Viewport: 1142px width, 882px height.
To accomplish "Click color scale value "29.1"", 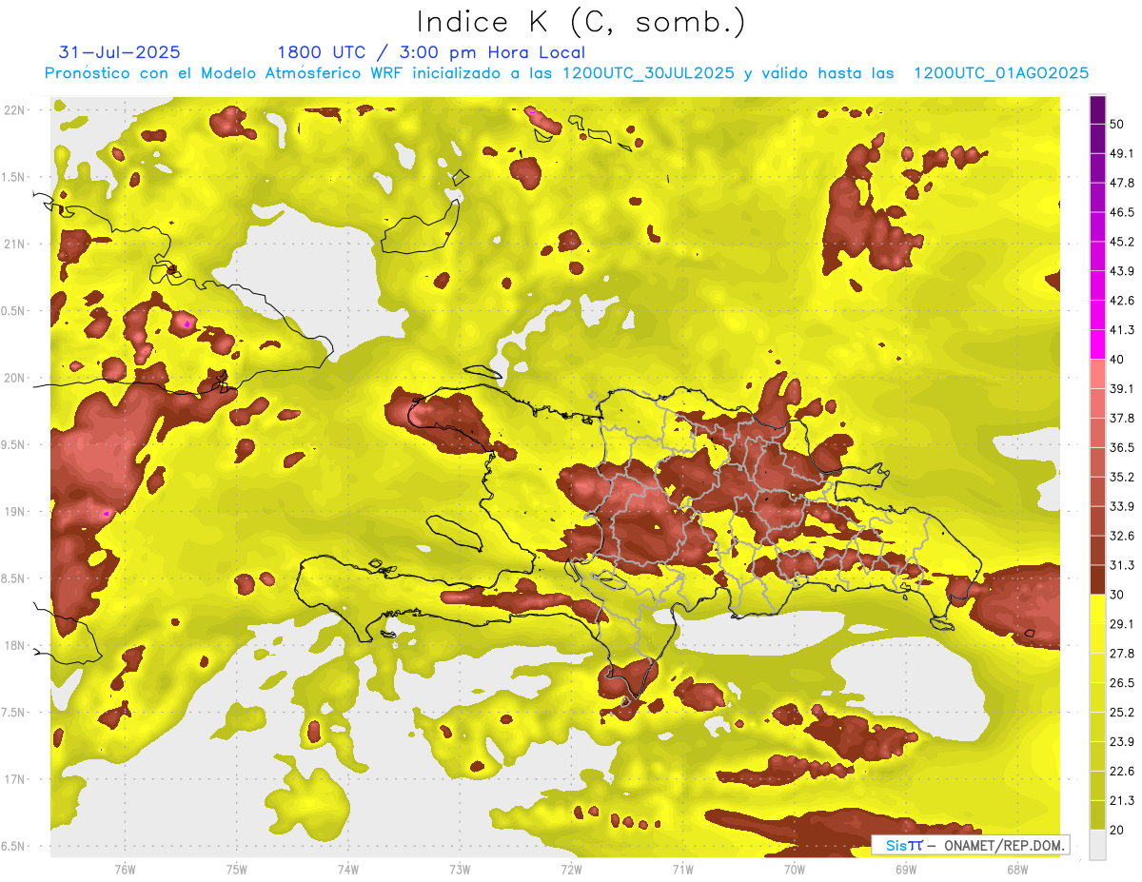I will pos(1121,624).
